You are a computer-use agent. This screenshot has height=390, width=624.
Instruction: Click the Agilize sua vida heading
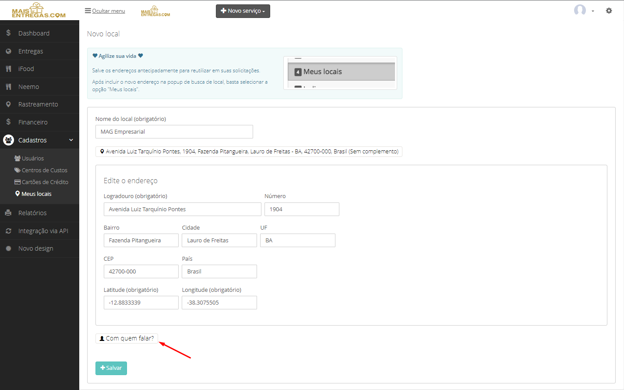pyautogui.click(x=117, y=56)
